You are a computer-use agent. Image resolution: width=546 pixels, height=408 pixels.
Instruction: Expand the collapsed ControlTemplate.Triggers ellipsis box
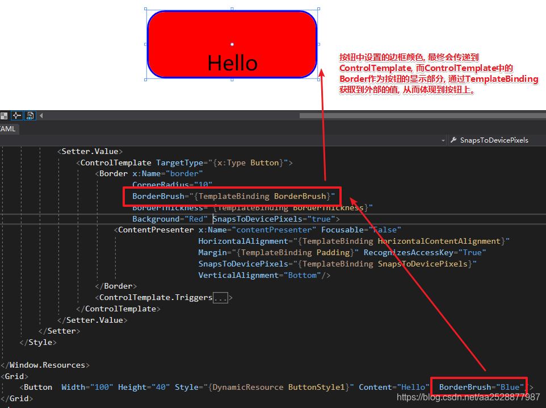pos(220,298)
